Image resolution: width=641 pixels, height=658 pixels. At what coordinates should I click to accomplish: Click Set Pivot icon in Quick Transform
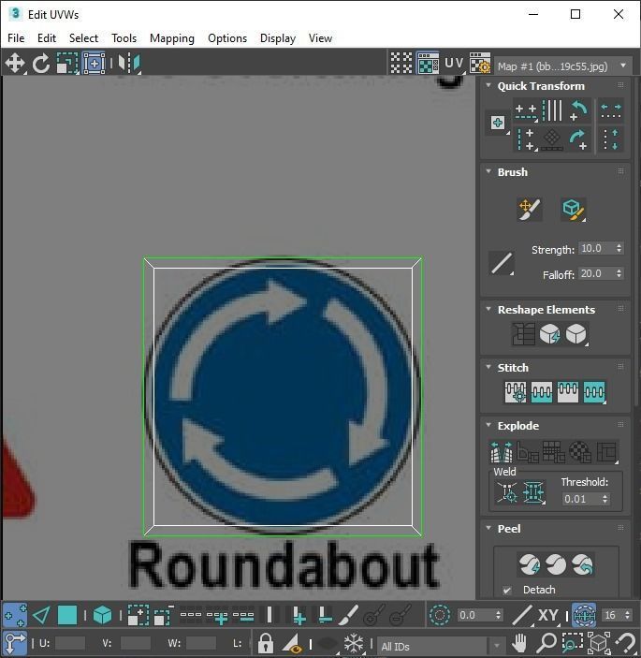(x=498, y=123)
